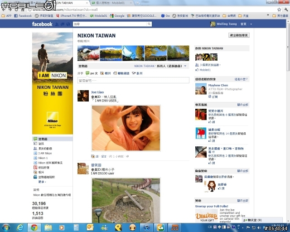Click the Facebook logo
The width and height of the screenshot is (290, 232).
tap(42, 24)
